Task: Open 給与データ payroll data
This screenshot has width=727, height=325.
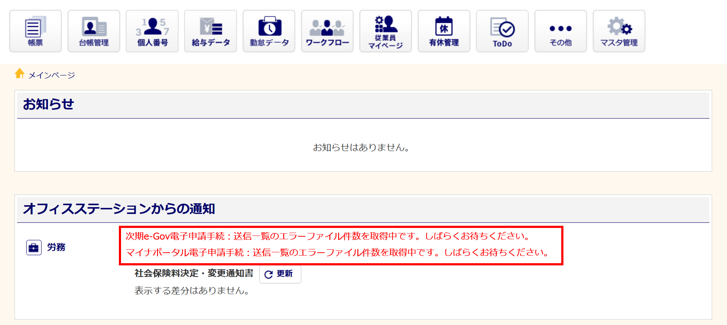Action: click(x=210, y=31)
